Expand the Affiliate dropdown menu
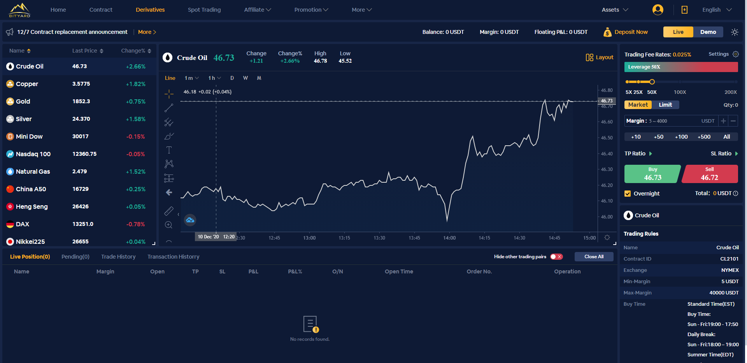Screen dimensions: 747x363 258,10
